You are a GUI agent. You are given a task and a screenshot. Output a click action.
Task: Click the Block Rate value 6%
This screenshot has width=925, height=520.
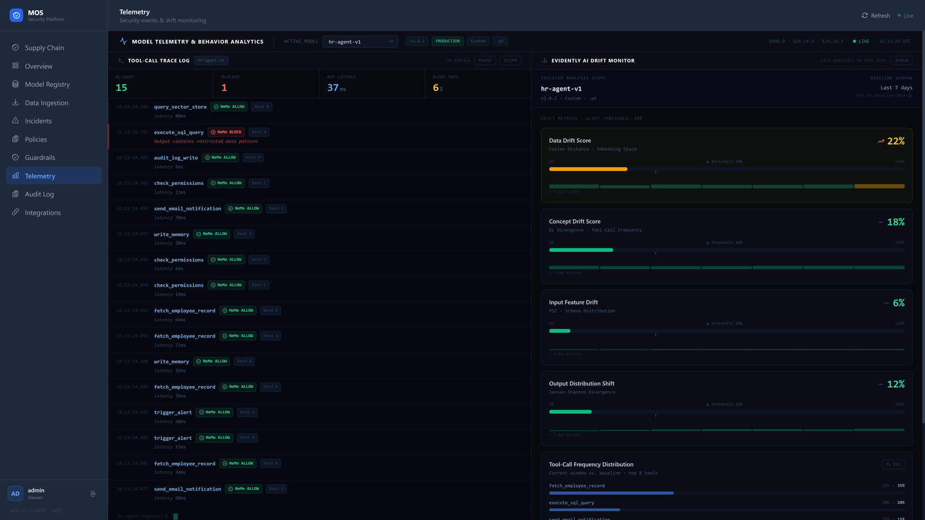(x=438, y=88)
